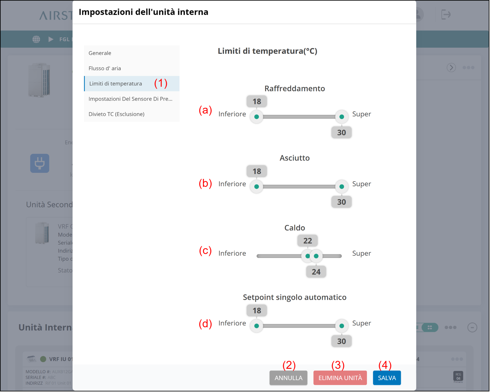This screenshot has width=490, height=392.
Task: Click the play arrow next to FGL
Action: (51, 39)
